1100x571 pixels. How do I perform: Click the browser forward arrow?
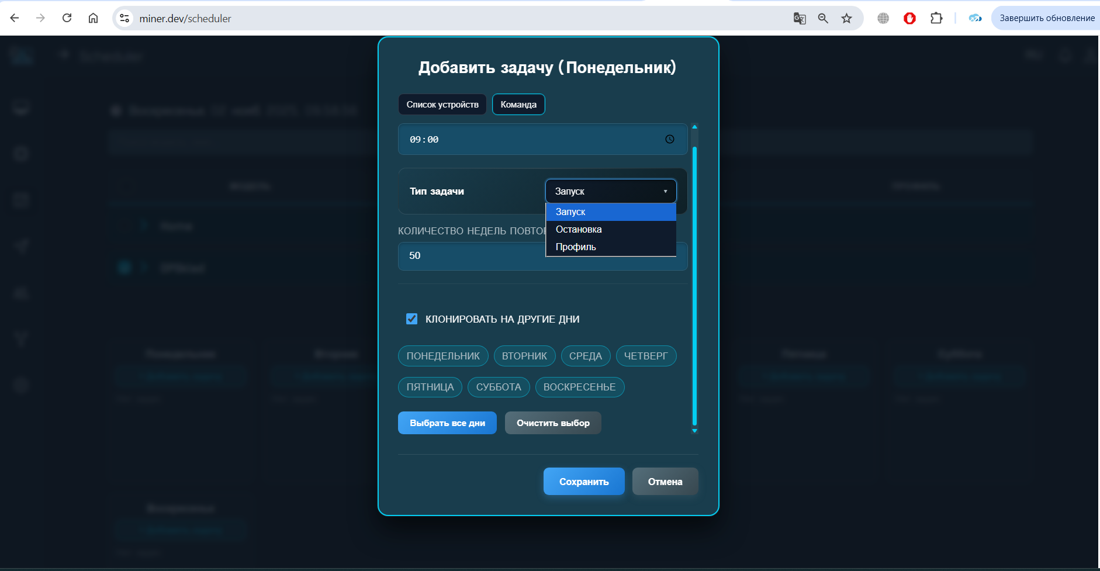(40, 18)
